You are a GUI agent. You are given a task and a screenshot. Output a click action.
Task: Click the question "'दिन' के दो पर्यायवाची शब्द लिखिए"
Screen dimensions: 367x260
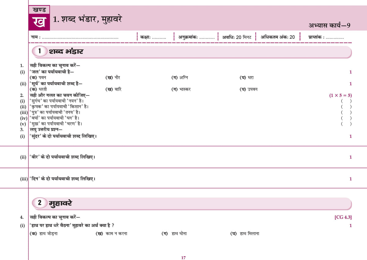pos(62,179)
